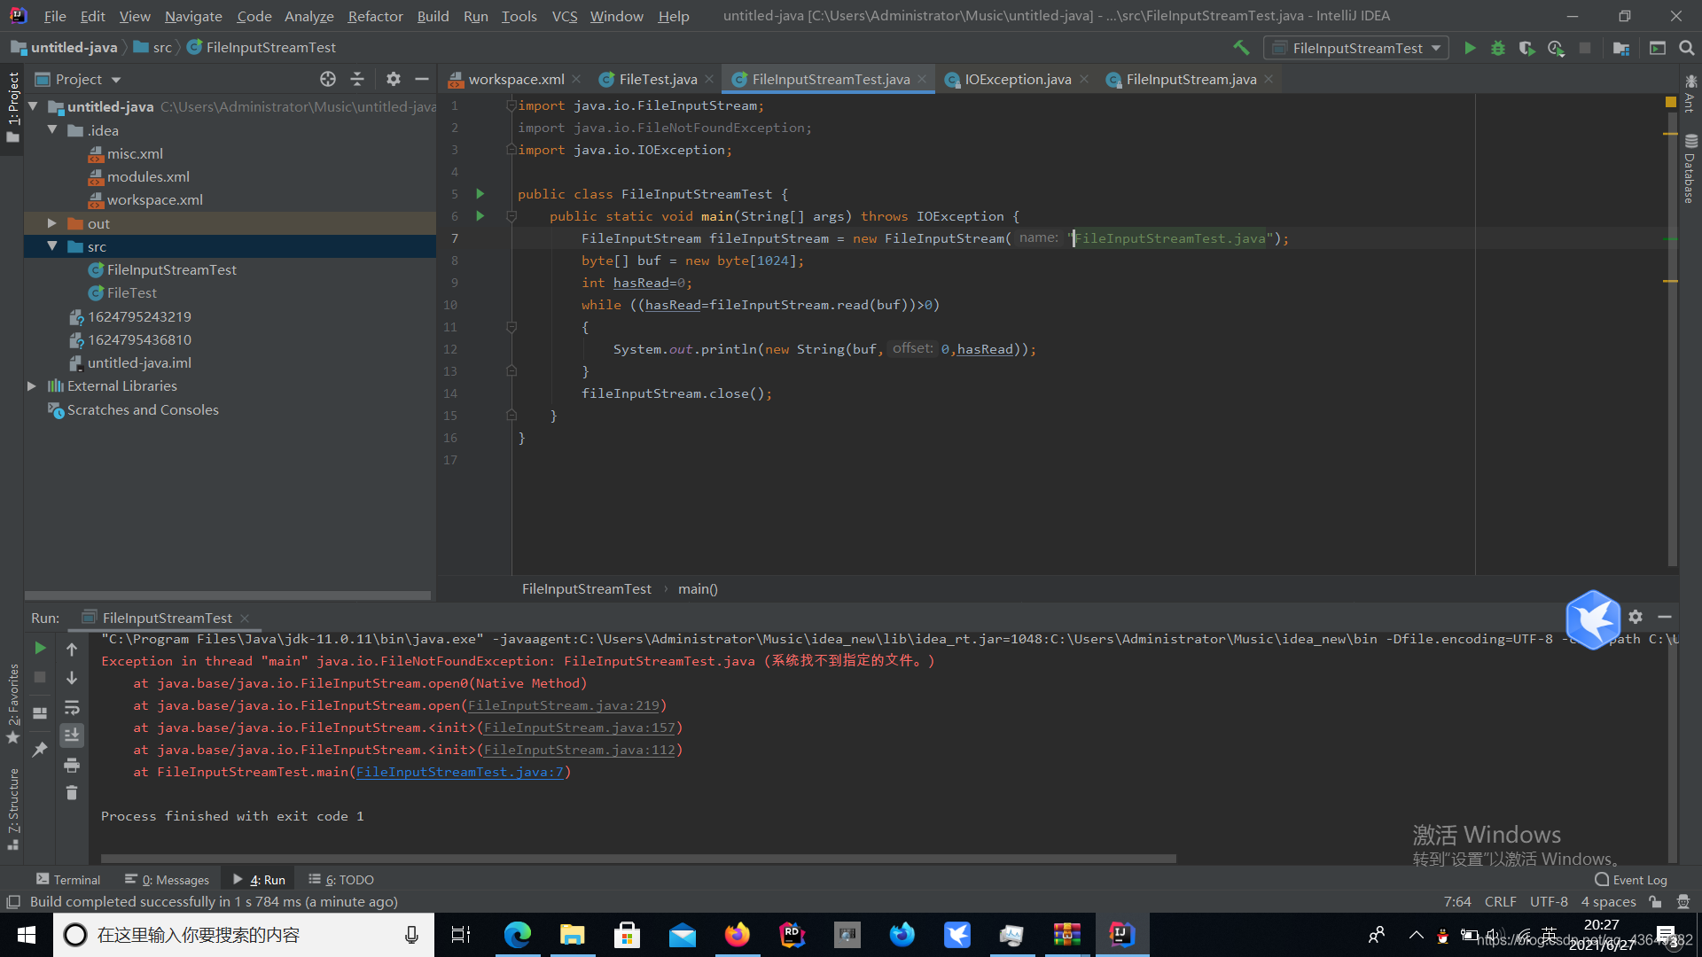
Task: Click the Coverage run icon
Action: point(1528,48)
